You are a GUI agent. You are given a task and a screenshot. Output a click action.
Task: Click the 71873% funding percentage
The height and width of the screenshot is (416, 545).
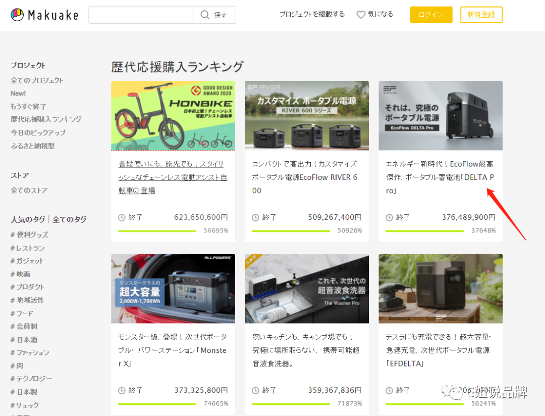point(350,403)
